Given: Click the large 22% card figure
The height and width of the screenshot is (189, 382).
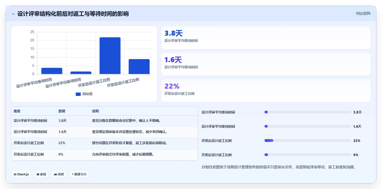Looking at the screenshot, I should click(x=172, y=86).
